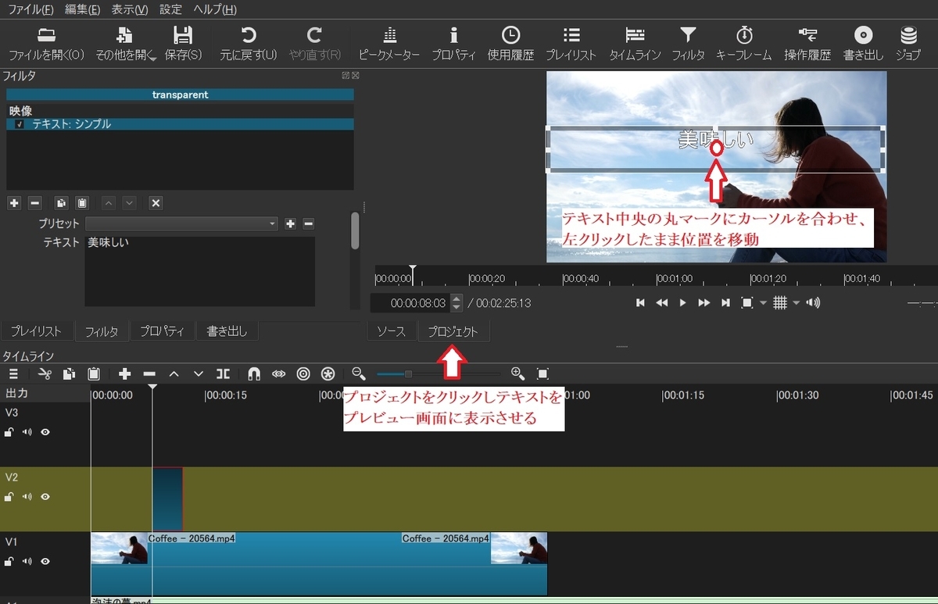
Task: Toggle テキスト: シンプル filter checkbox
Action: 20,124
